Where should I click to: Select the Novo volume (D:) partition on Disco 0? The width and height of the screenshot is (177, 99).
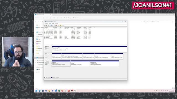[89, 49]
